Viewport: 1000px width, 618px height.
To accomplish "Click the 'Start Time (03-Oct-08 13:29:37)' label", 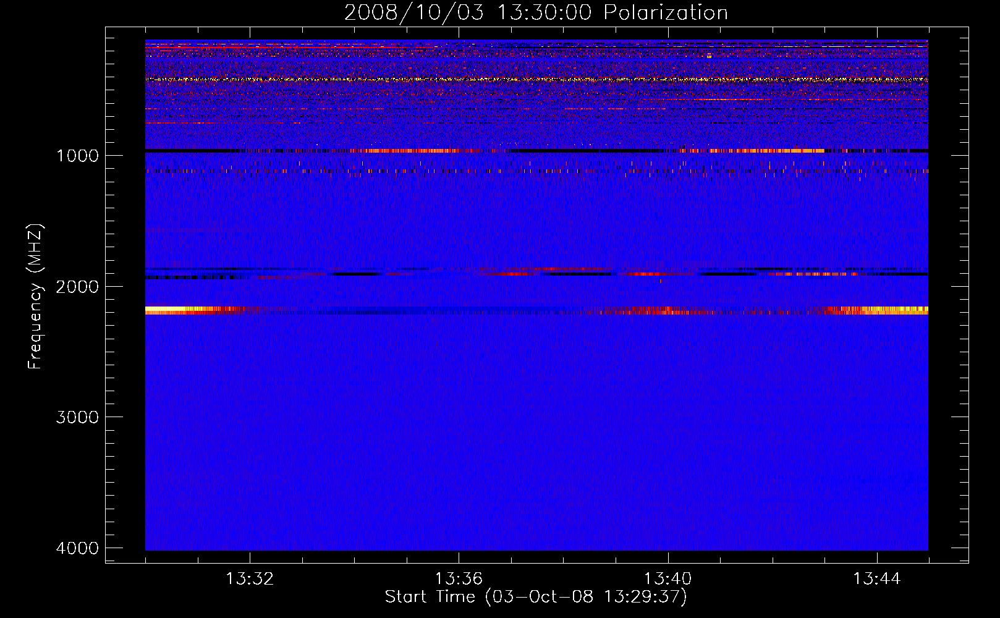I will (536, 597).
